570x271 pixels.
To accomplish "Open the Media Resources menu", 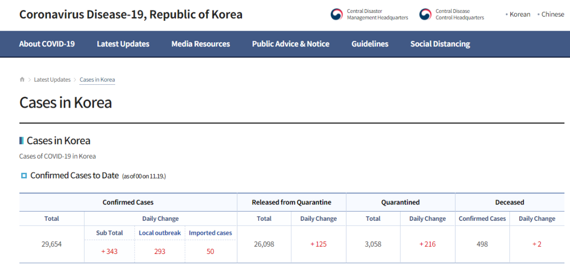I will point(201,44).
